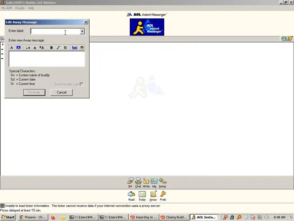294x221 pixels.
Task: Click the Start button
Action: click(8, 217)
